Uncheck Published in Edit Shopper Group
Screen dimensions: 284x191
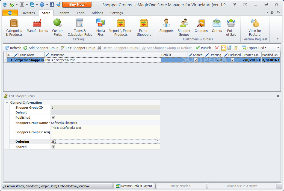(54, 118)
